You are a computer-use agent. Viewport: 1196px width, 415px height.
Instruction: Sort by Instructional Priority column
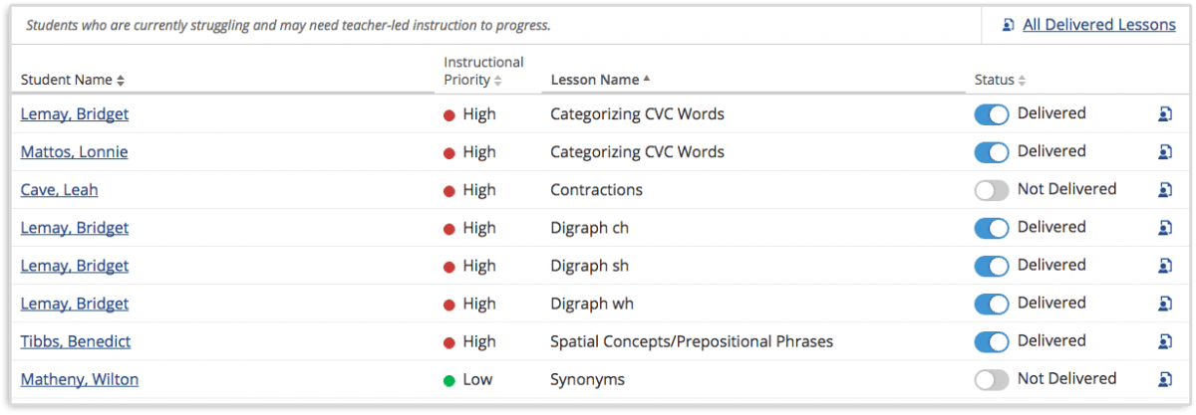(483, 71)
